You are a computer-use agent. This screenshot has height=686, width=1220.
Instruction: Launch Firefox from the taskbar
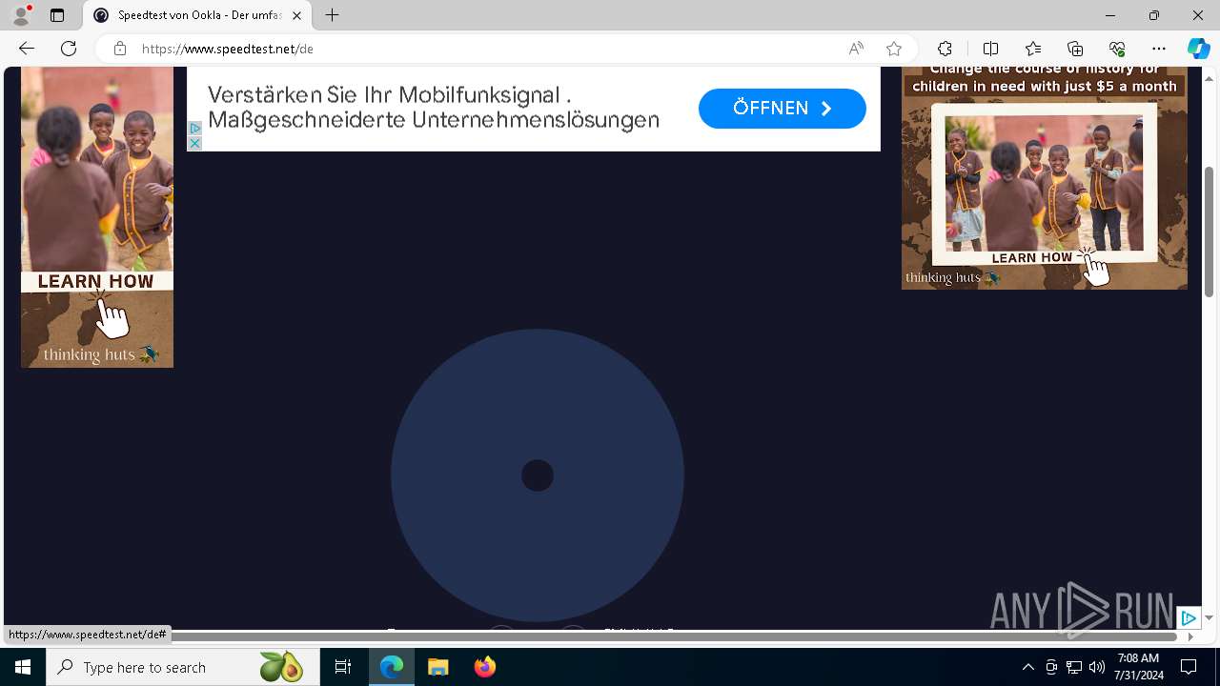click(x=485, y=667)
